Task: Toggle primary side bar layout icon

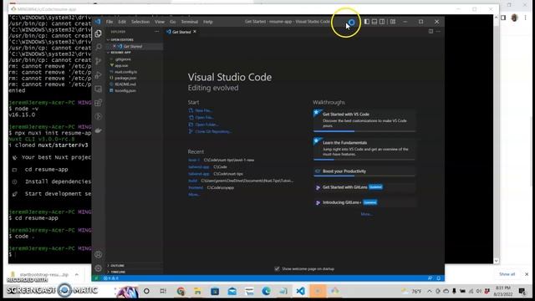Action: pos(367,22)
